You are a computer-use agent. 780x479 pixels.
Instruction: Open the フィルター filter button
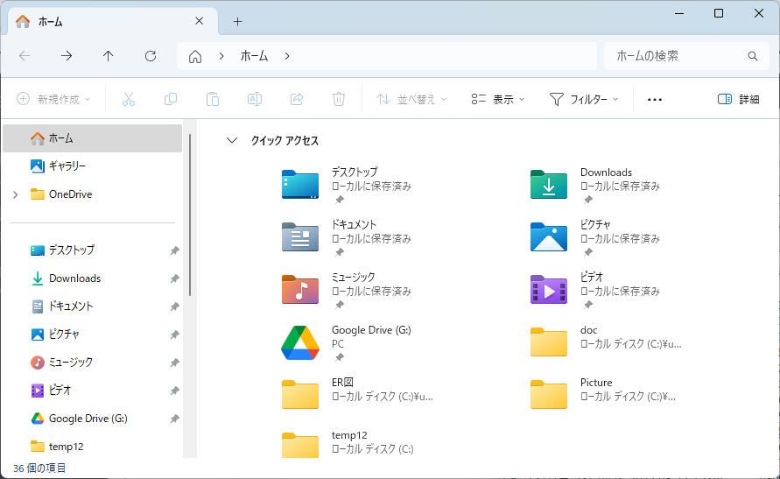tap(584, 99)
